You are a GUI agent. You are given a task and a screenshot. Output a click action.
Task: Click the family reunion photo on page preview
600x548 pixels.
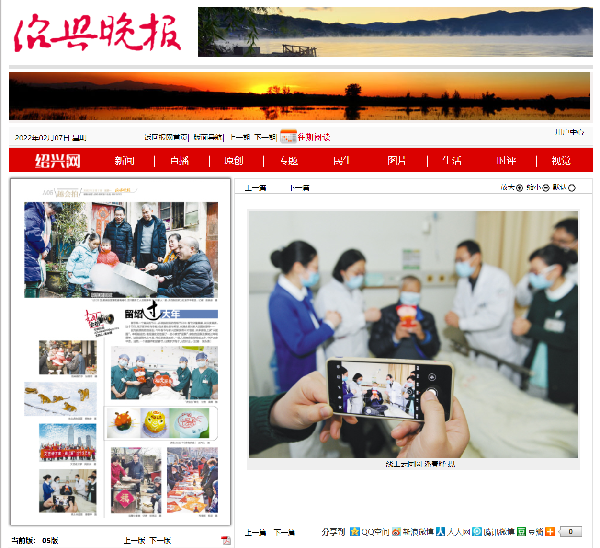click(122, 250)
